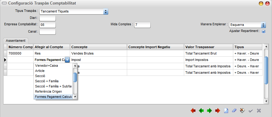The image size is (272, 117).
Task: Click dropdown list scroll down arrow
Action: pos(75,97)
